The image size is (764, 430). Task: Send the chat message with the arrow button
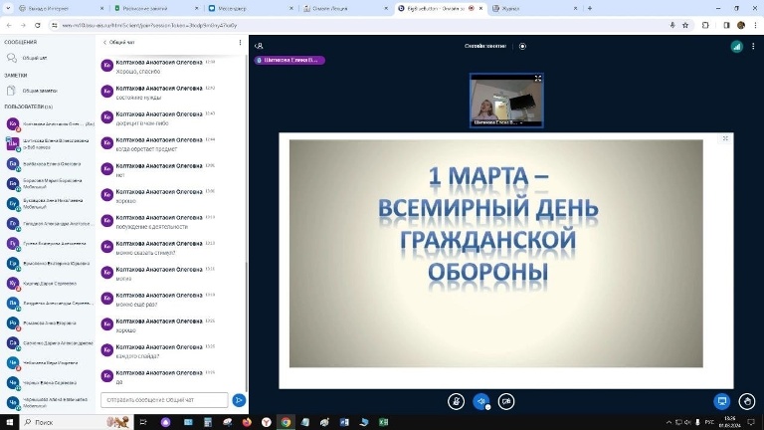239,400
